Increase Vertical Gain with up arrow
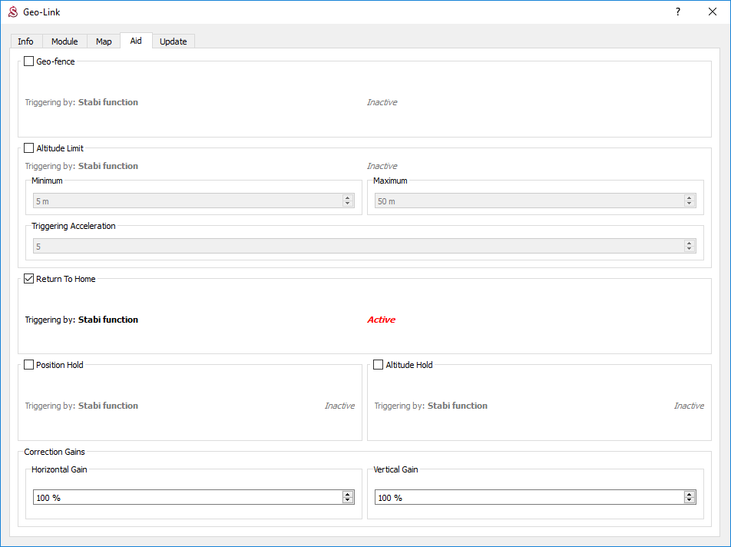The width and height of the screenshot is (731, 547). (x=689, y=495)
